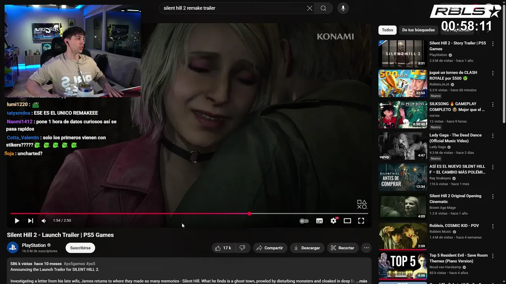Mute the video player volume
The width and height of the screenshot is (506, 284).
(x=44, y=221)
